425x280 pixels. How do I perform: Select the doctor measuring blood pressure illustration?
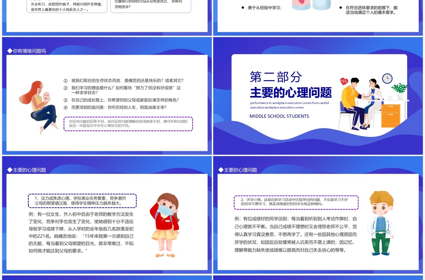(x=361, y=104)
